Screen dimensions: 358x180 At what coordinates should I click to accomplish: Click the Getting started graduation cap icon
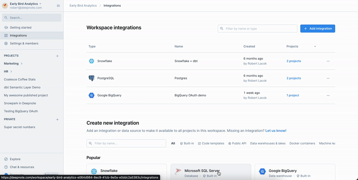[6, 28]
